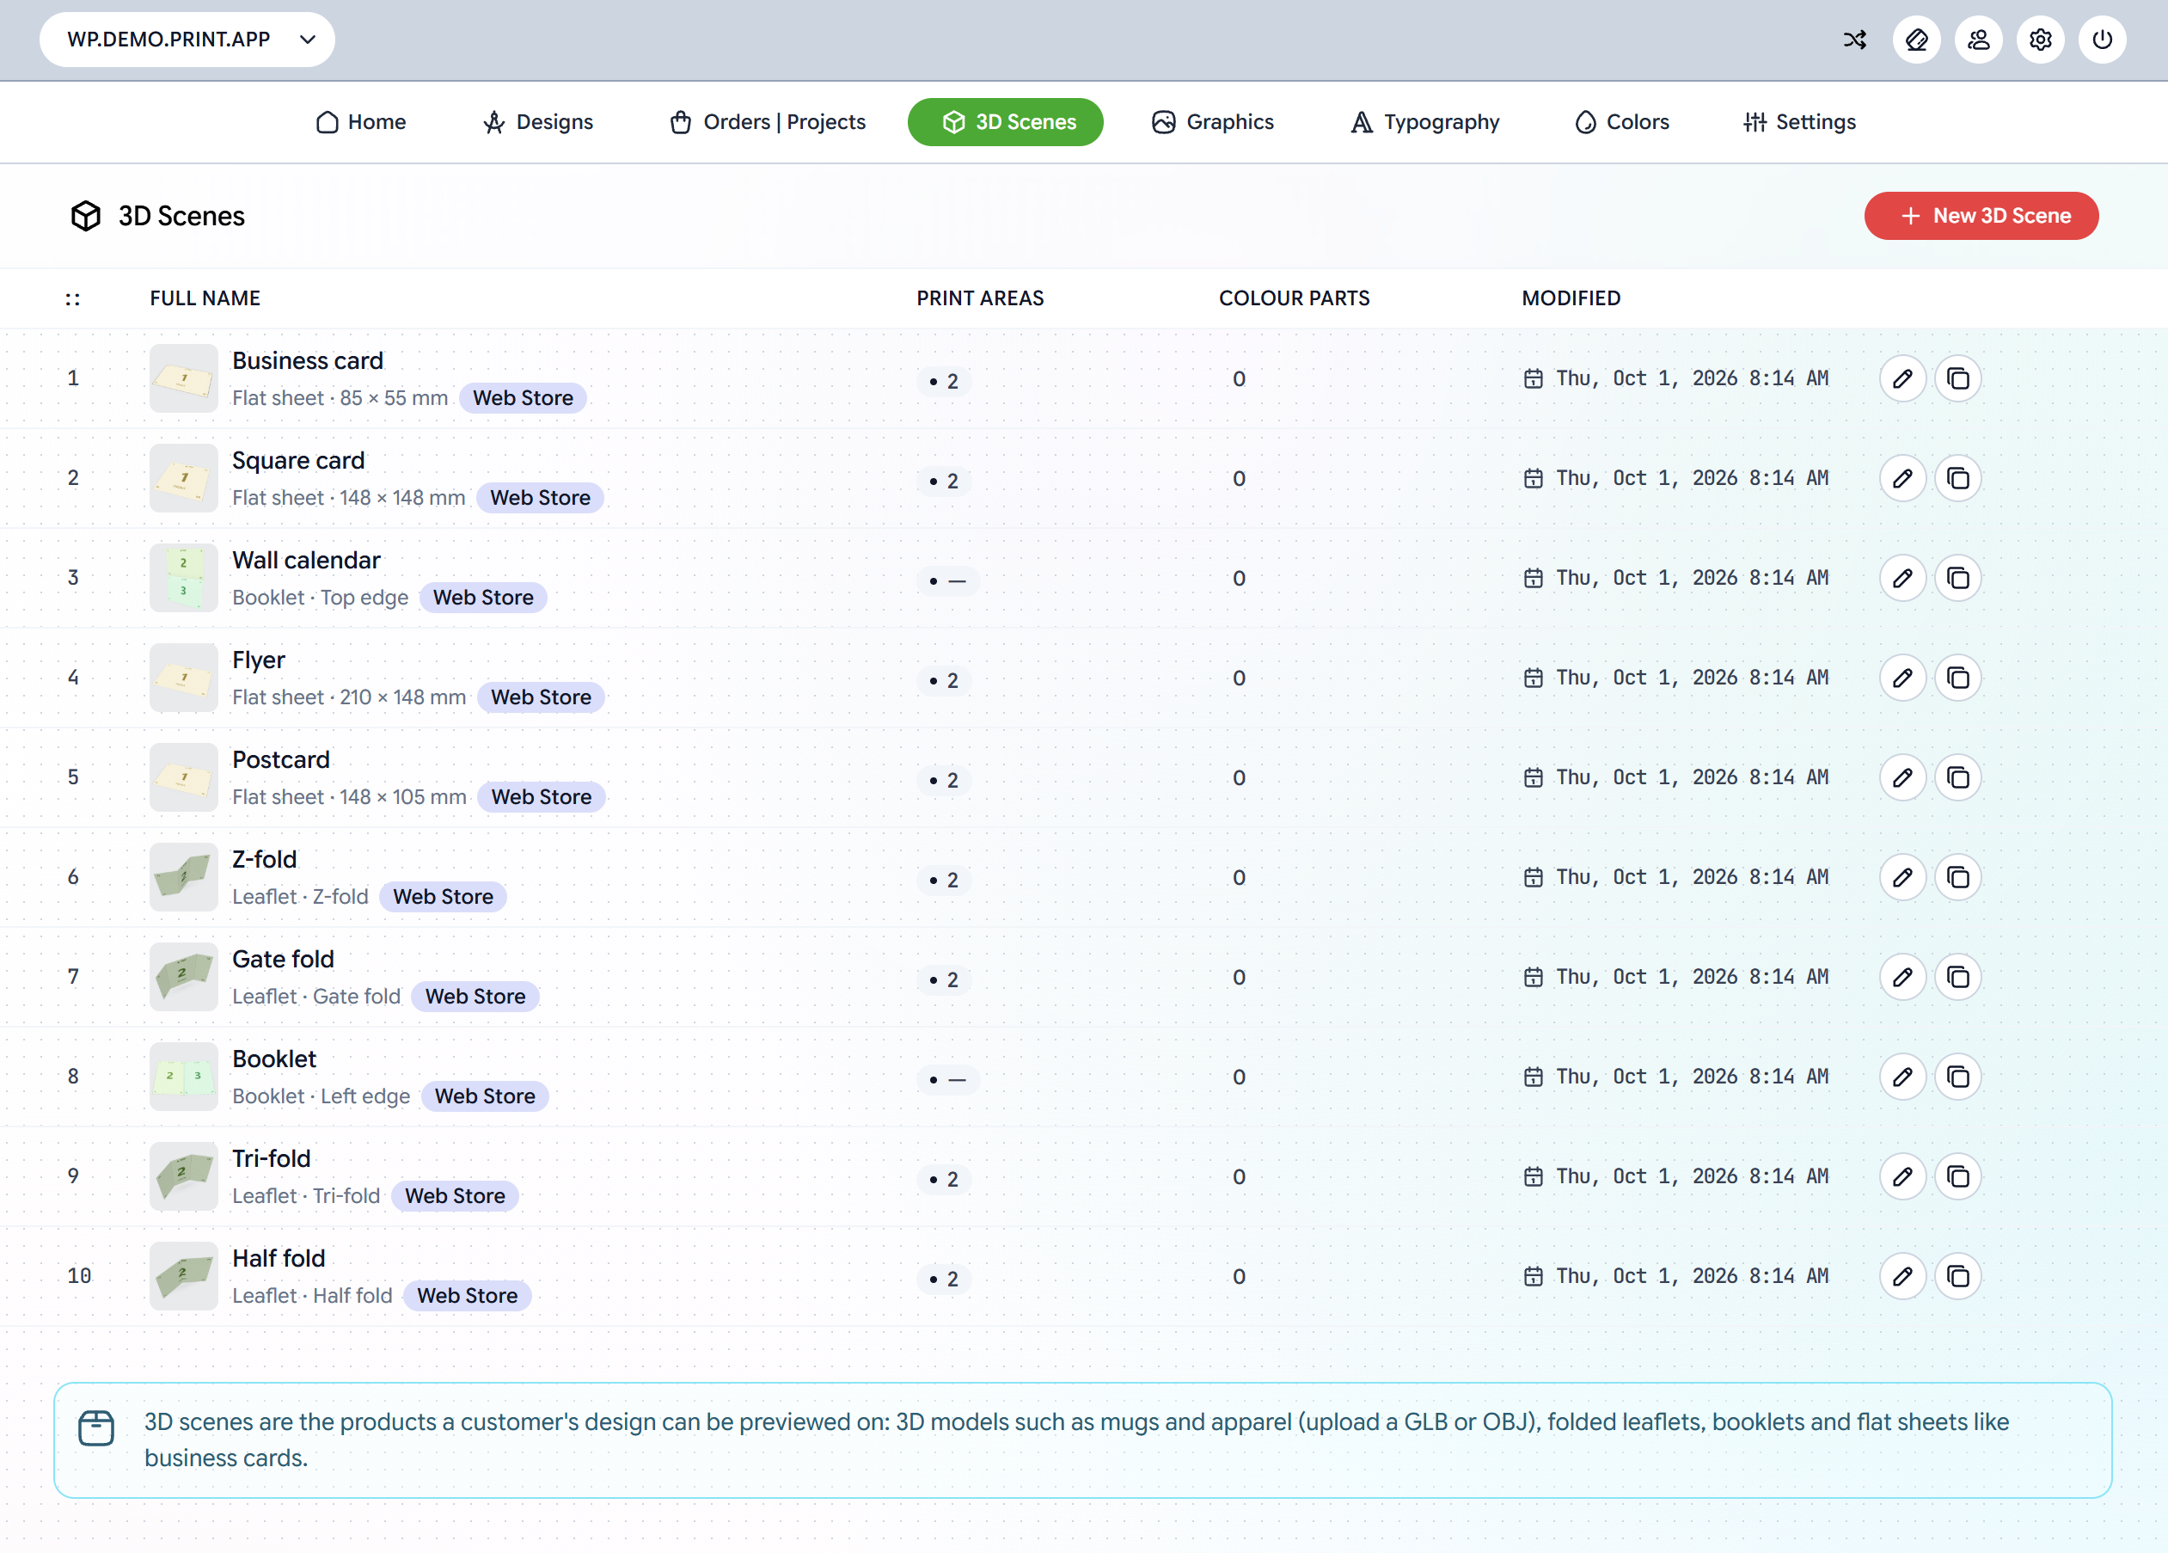Edit the Flyer scene
The height and width of the screenshot is (1553, 2168).
1902,678
